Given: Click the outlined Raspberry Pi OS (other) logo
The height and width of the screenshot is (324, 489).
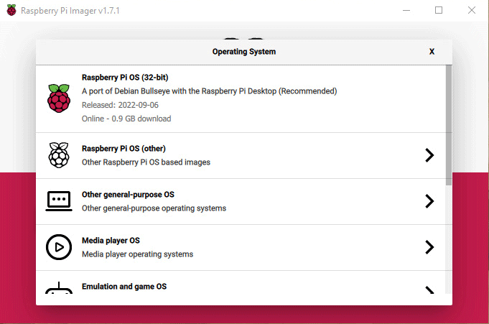Looking at the screenshot, I should [x=59, y=155].
